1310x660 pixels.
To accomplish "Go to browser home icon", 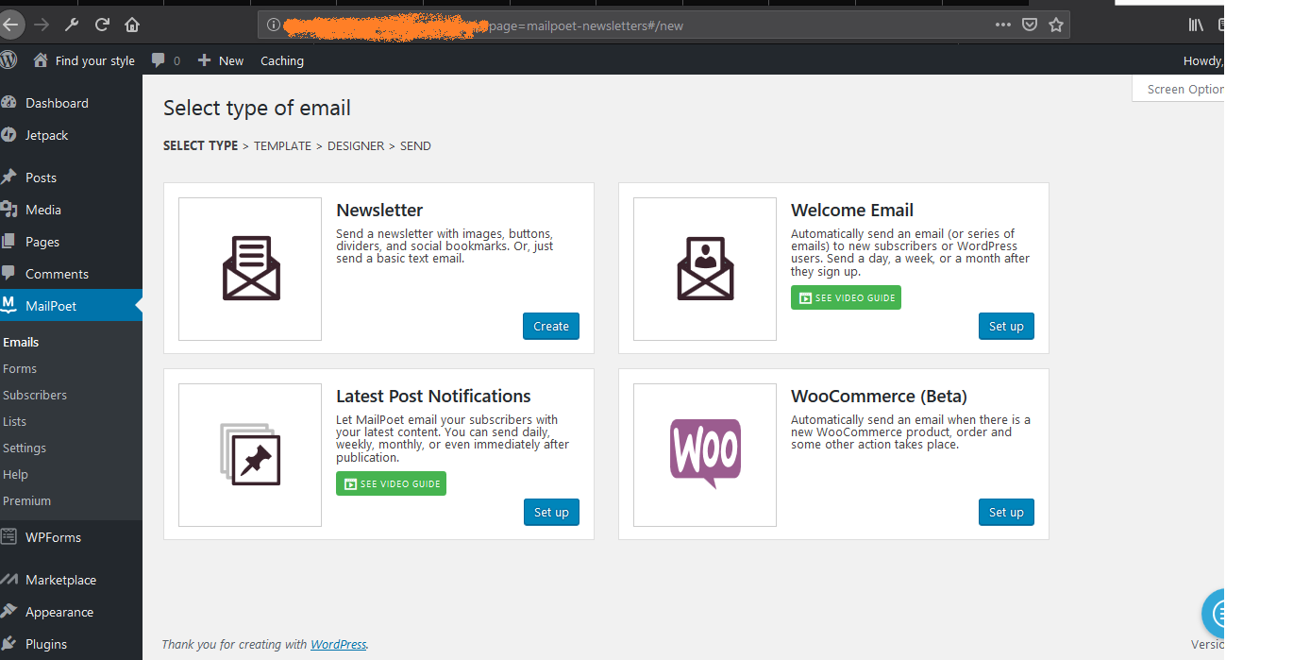I will tap(132, 25).
